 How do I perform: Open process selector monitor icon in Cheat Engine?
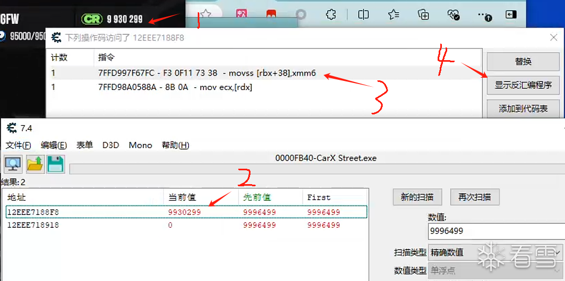(x=13, y=164)
